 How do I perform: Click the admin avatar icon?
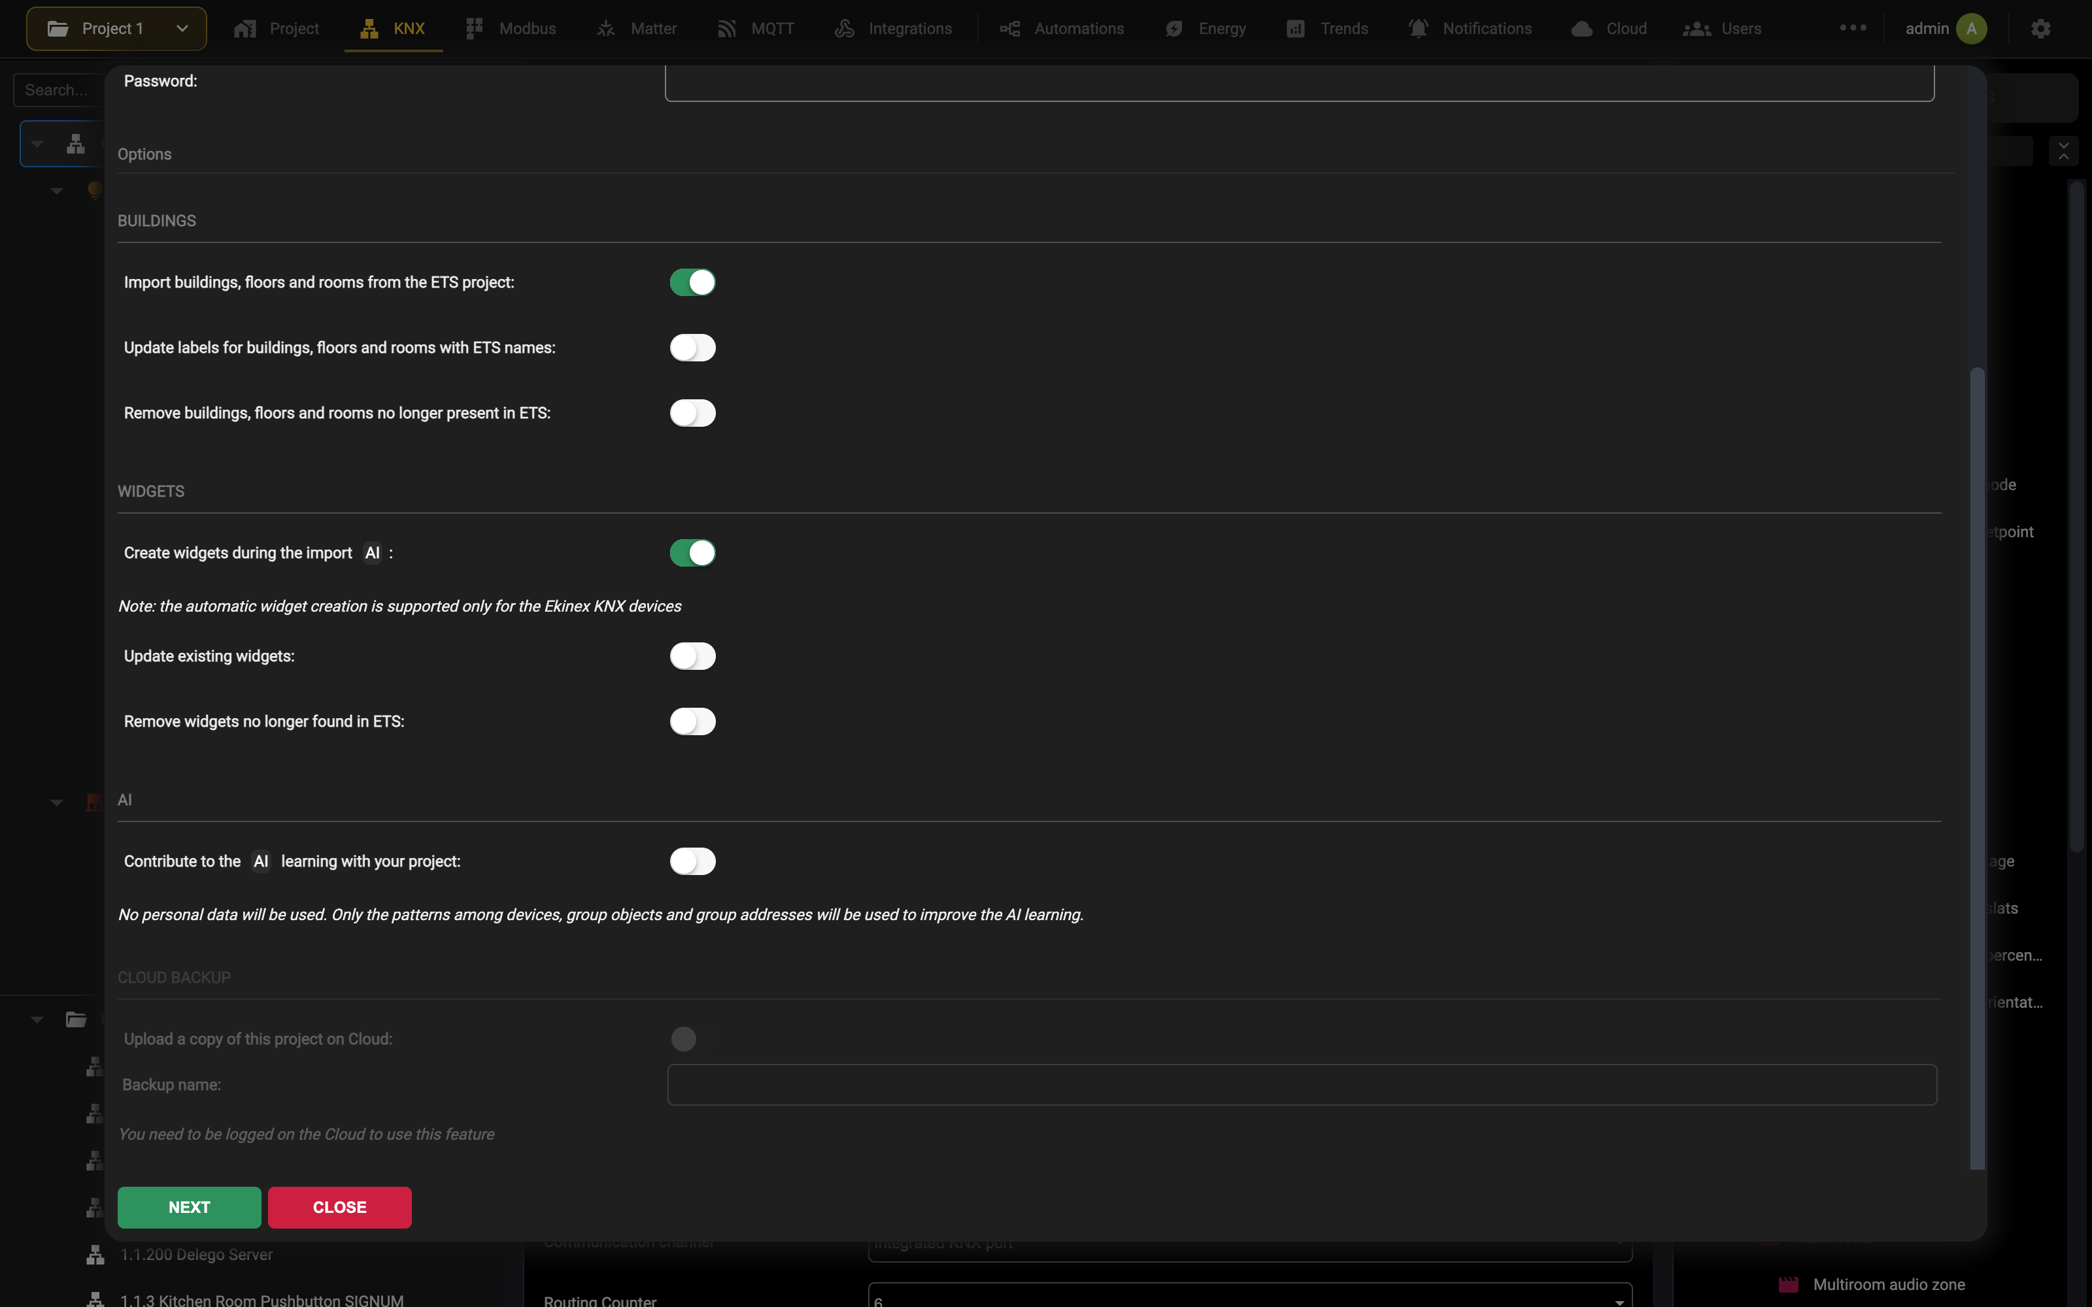coord(1971,29)
